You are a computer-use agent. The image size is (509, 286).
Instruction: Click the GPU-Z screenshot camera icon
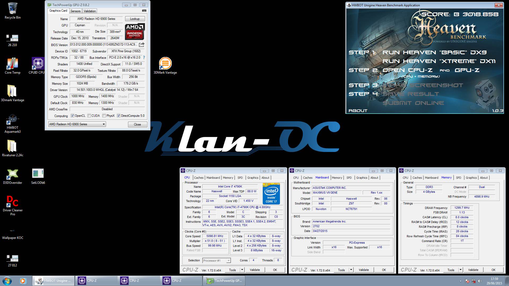tap(144, 11)
